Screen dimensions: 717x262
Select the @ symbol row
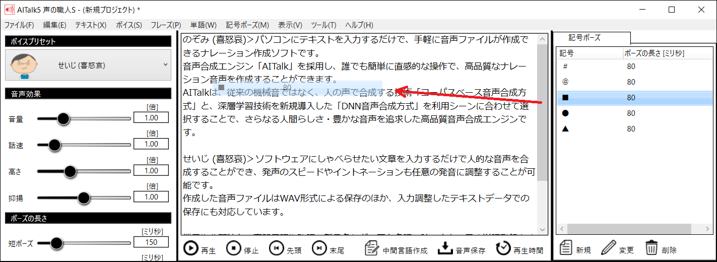[x=635, y=82]
